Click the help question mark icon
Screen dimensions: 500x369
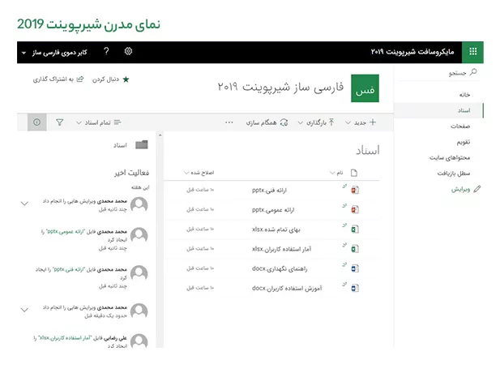tap(106, 51)
